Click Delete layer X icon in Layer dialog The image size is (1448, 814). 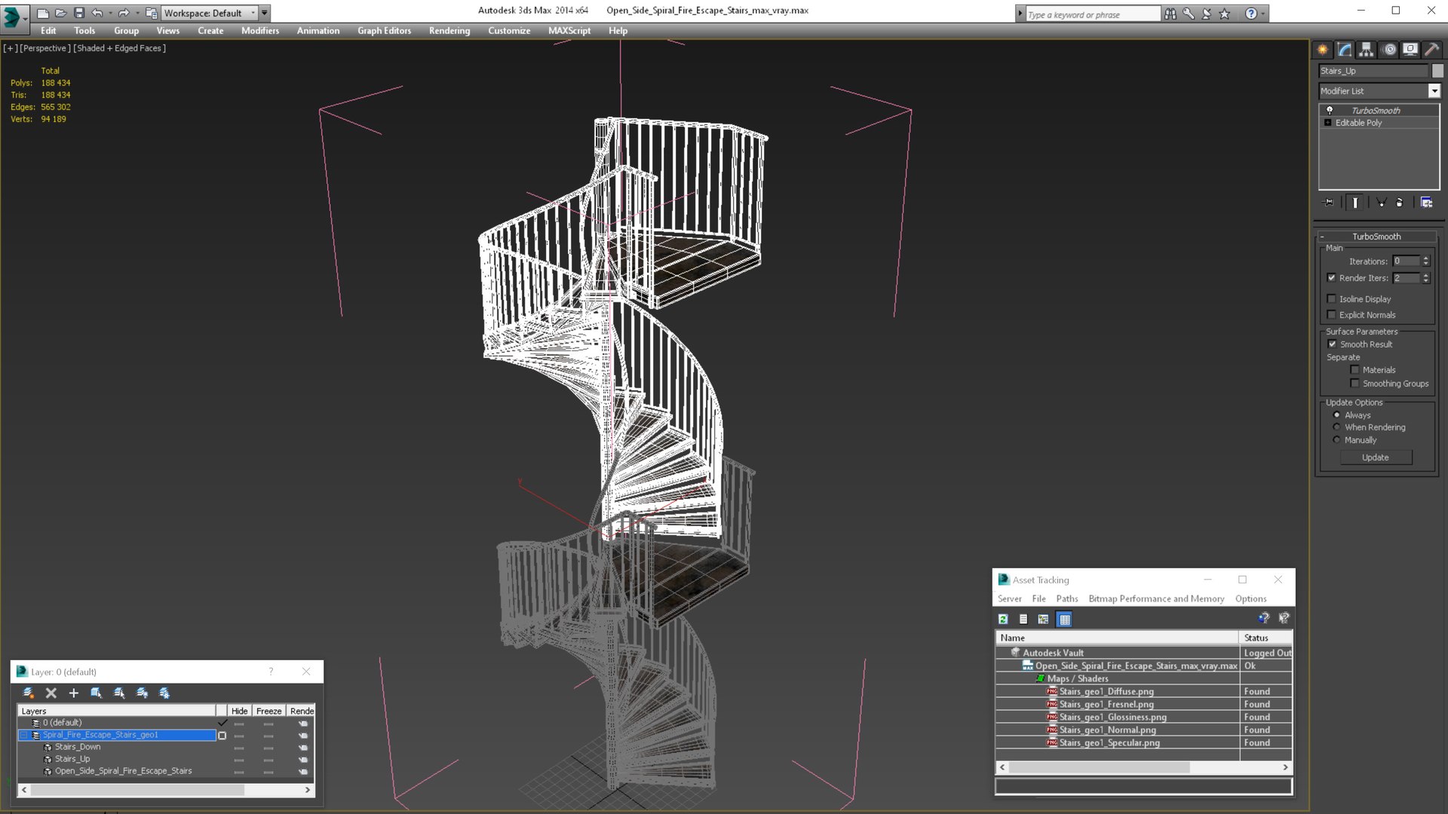tap(51, 693)
